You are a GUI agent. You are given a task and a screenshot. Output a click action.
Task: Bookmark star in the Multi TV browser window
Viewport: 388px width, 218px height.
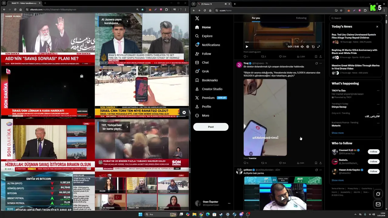(142, 9)
